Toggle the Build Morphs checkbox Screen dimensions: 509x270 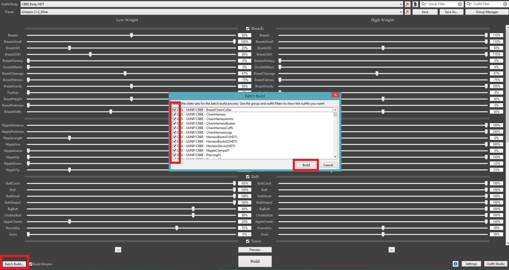pos(31,264)
